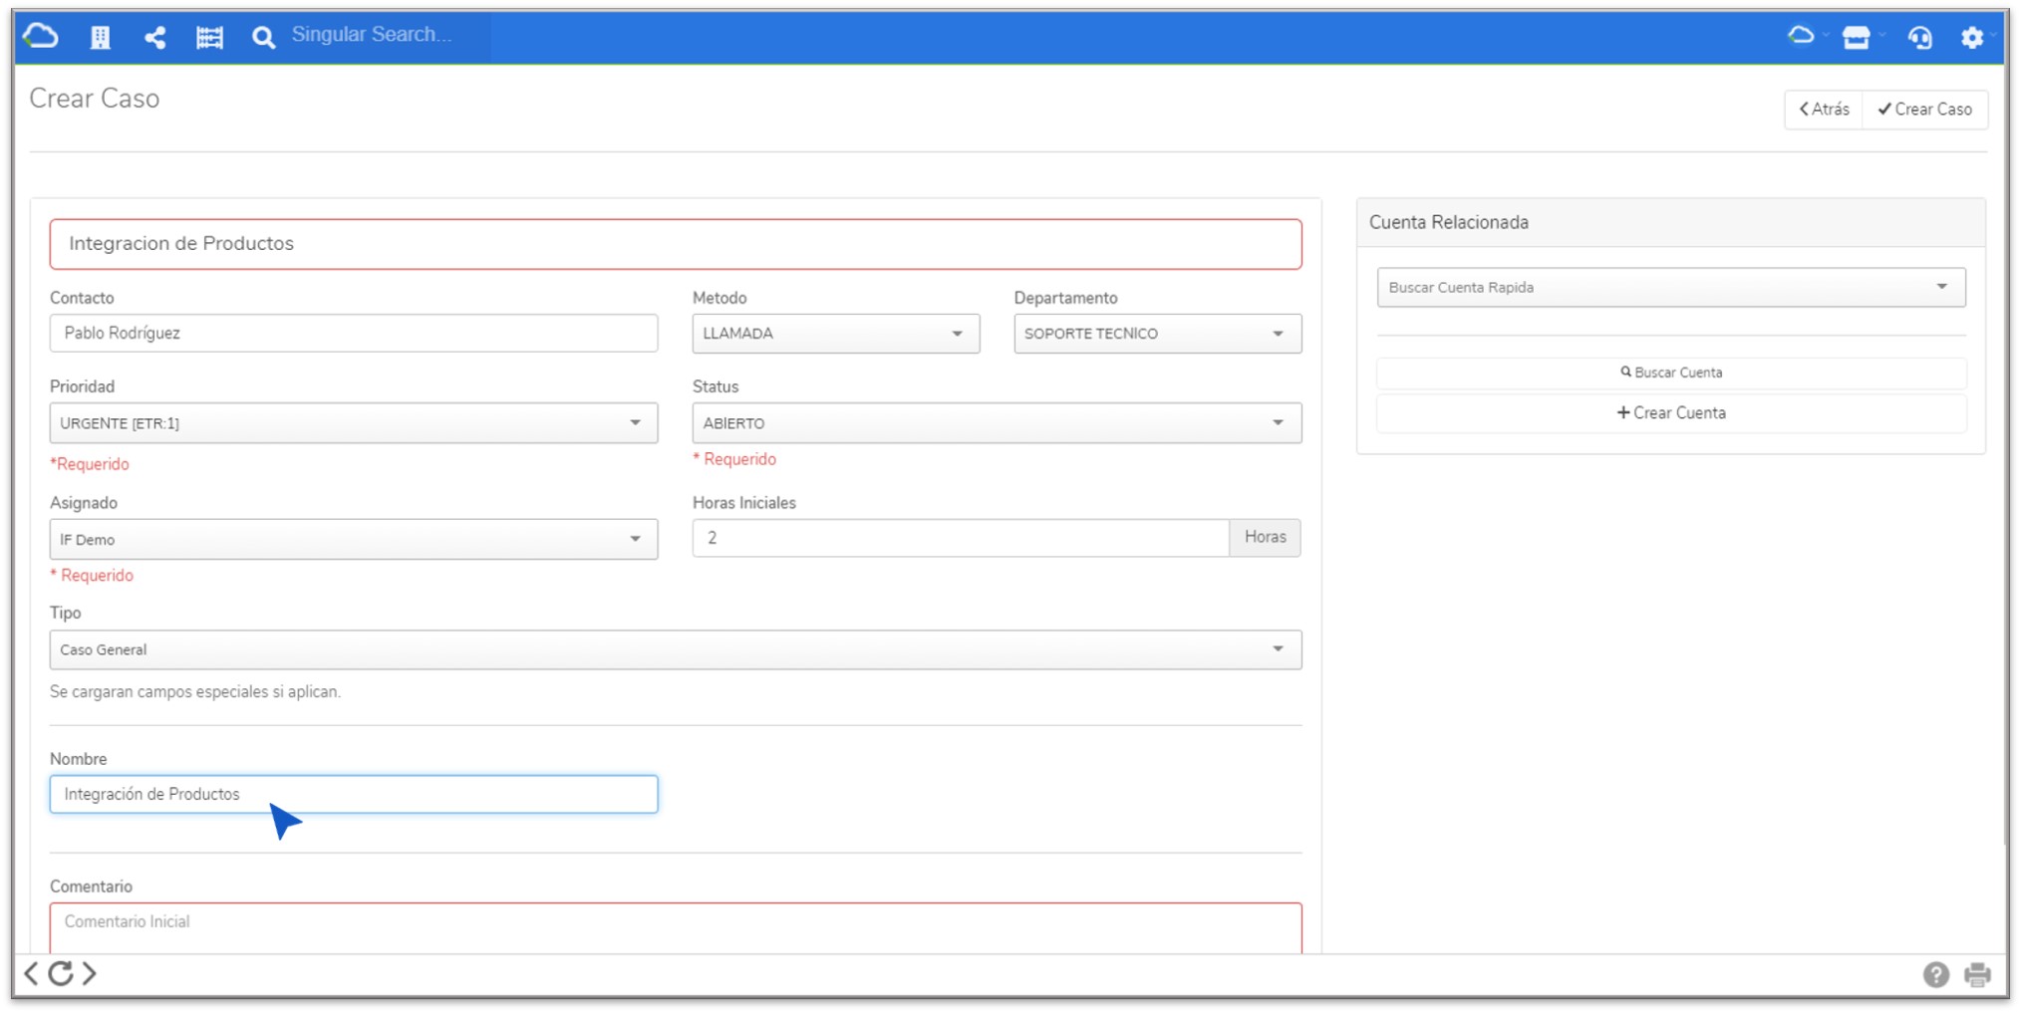
Task: Click the Buscar Cuenta button
Action: (x=1671, y=373)
